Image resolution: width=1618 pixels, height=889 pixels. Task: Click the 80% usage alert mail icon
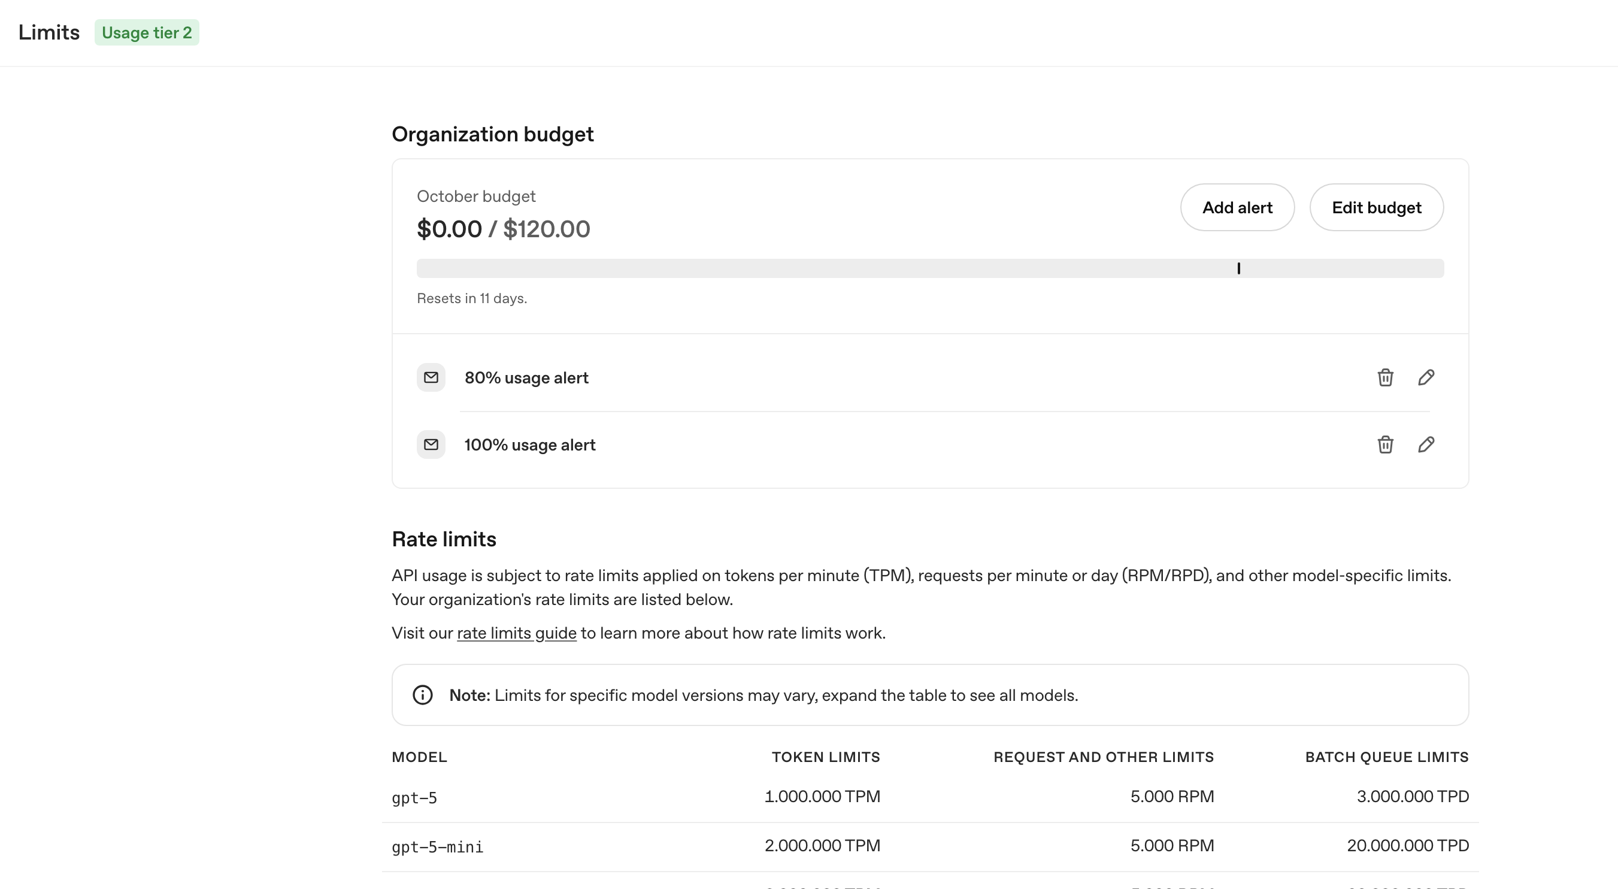tap(431, 377)
